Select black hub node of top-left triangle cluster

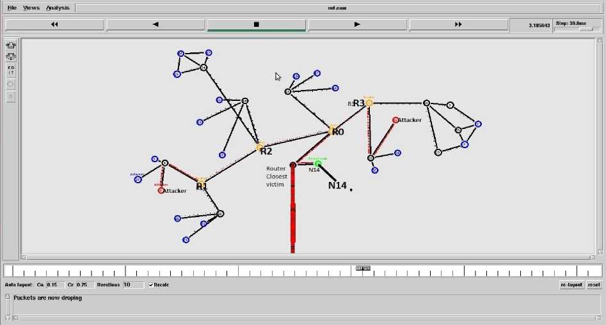(x=203, y=68)
